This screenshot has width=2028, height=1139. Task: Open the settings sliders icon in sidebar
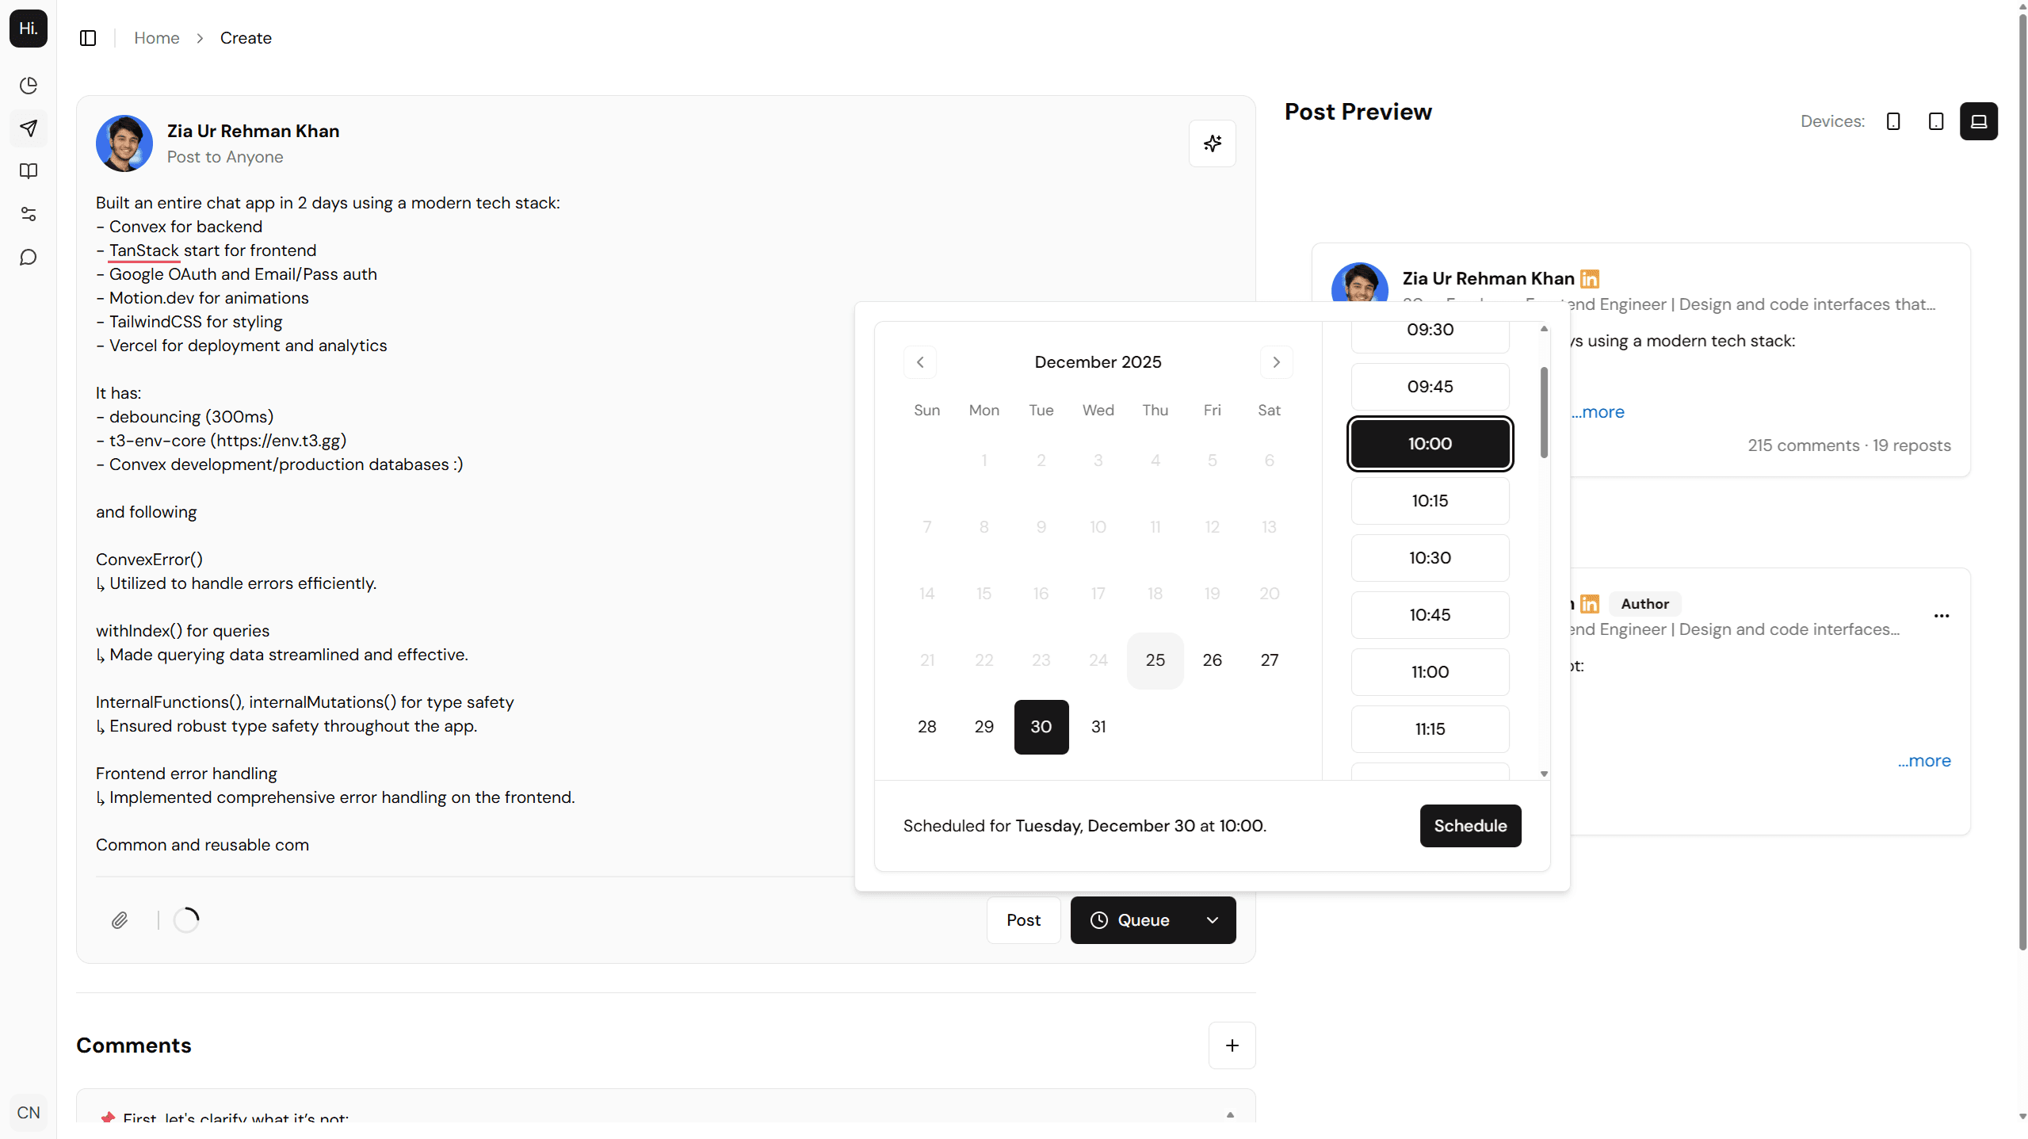point(29,214)
